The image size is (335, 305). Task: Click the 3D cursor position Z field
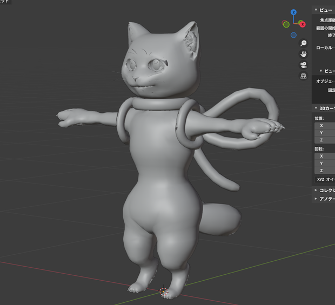325,140
